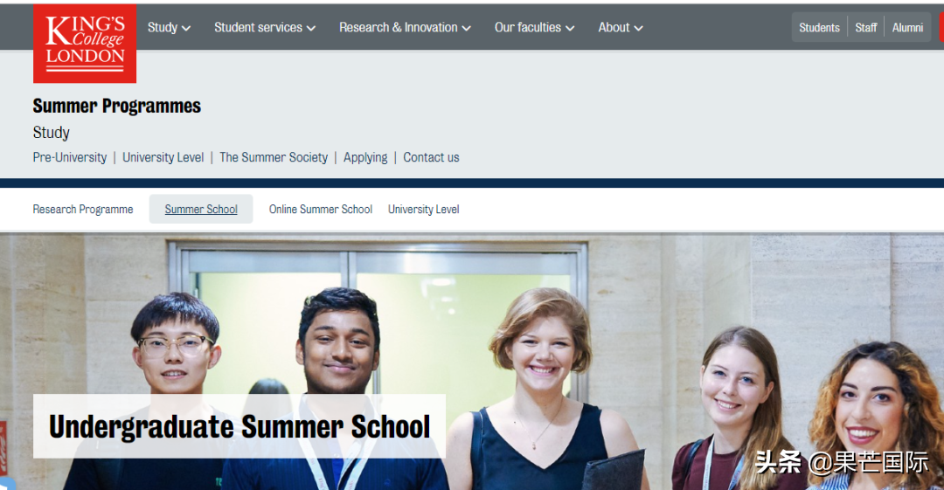Open the Student services dropdown

[x=265, y=28]
